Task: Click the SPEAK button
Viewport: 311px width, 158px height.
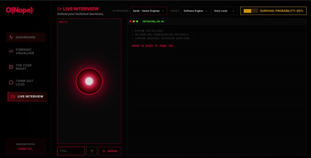Action: 110,151
